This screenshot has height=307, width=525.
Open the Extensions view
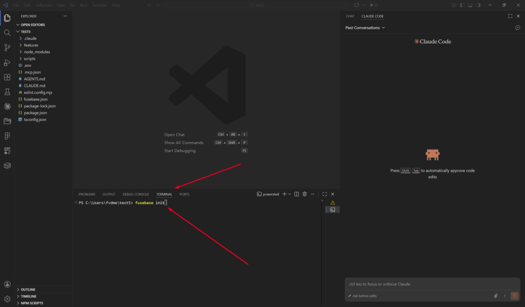click(7, 77)
